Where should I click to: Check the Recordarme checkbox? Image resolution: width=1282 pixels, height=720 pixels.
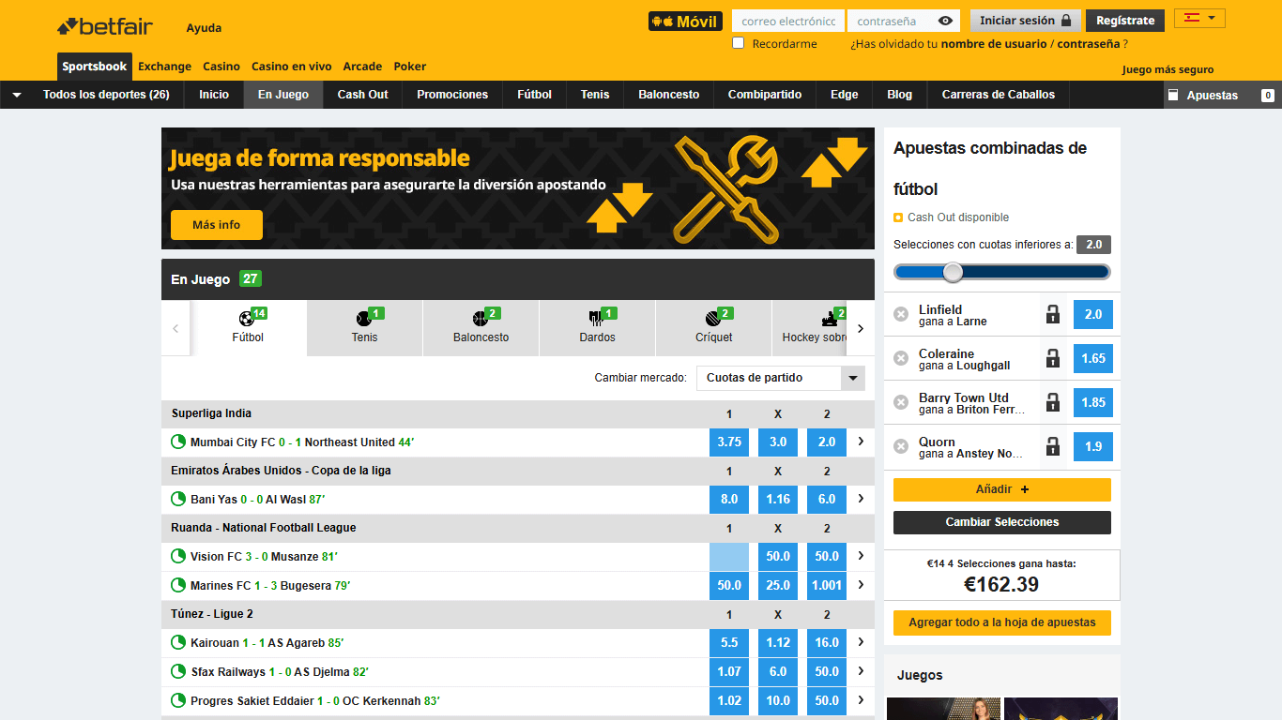click(x=739, y=43)
